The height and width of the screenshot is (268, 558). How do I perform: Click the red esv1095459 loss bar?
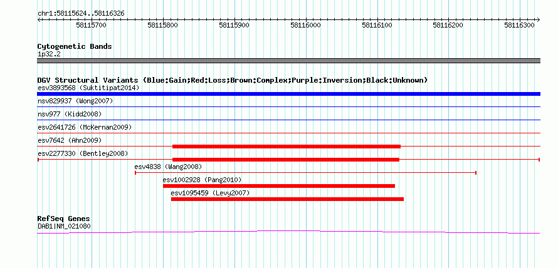point(288,199)
